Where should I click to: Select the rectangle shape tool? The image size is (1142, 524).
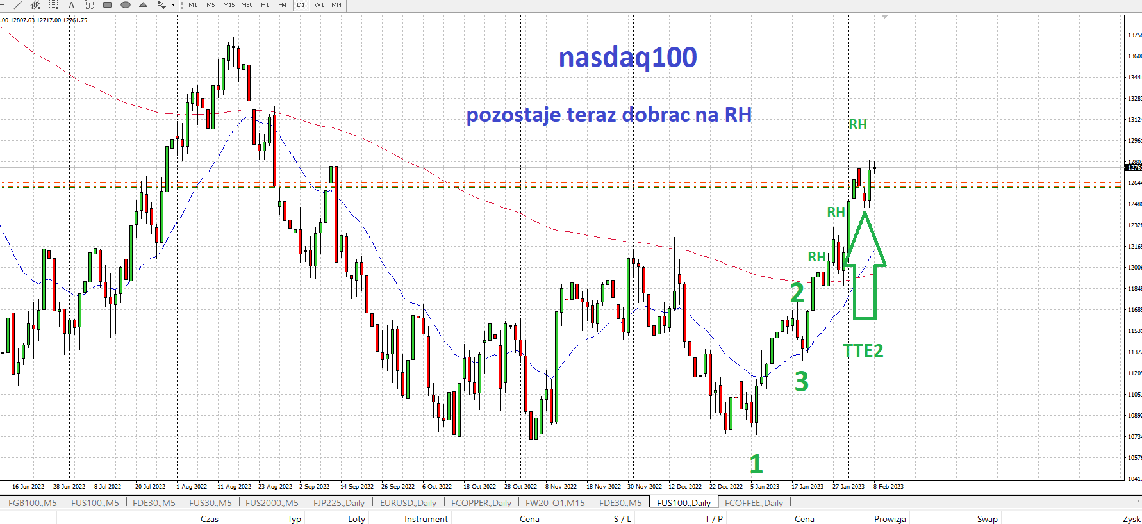(108, 4)
